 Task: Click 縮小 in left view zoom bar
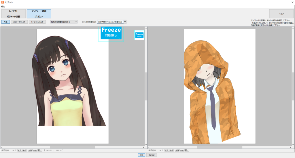[24, 150]
